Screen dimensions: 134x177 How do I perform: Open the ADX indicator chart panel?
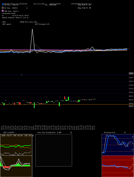coord(16,145)
